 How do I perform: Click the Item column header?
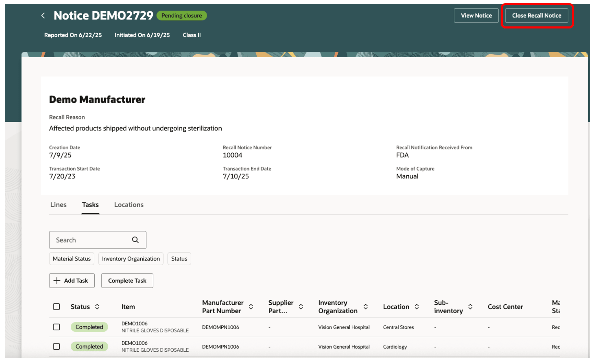coord(128,307)
